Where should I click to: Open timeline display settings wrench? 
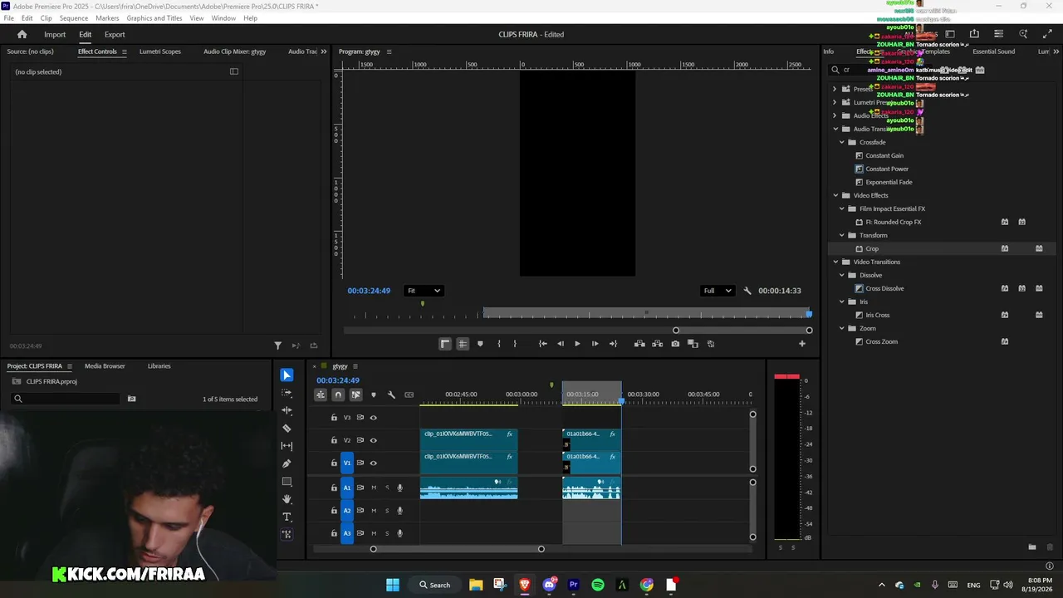[x=391, y=395]
